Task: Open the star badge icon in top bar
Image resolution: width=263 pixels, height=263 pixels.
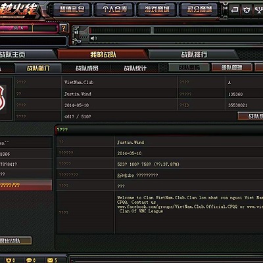Action: point(247,10)
